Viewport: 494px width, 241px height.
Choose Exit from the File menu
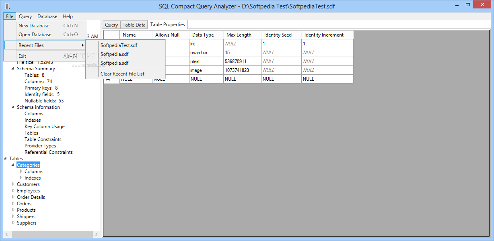point(45,56)
